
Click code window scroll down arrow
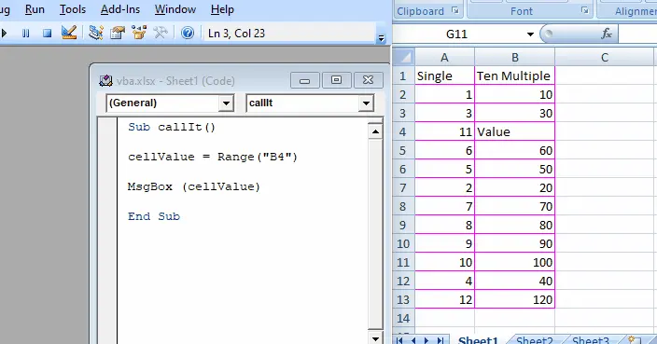pyautogui.click(x=375, y=338)
